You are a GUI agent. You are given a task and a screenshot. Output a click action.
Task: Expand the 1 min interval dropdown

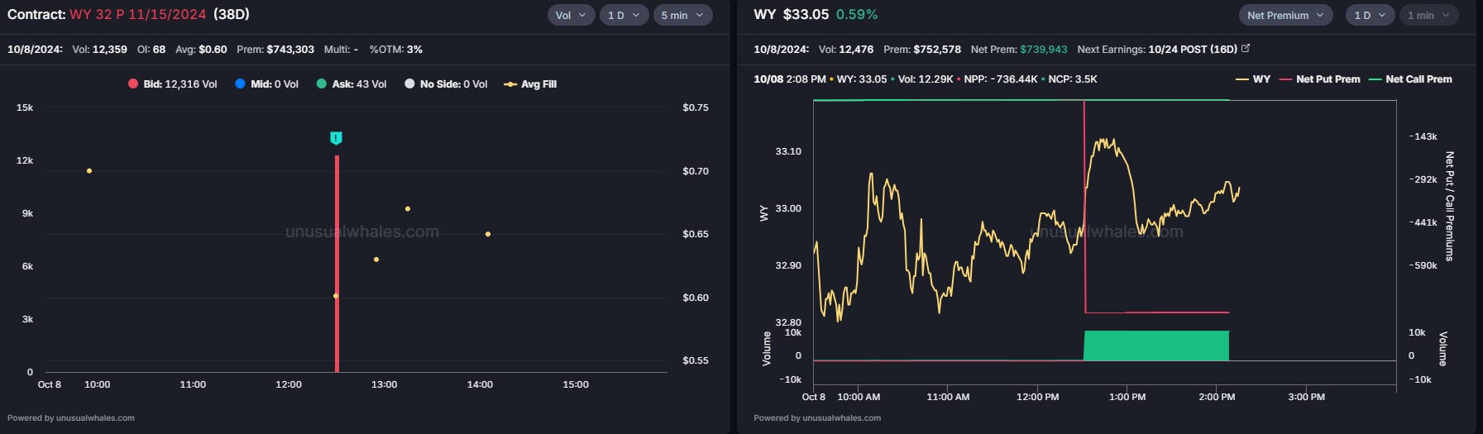[1428, 15]
